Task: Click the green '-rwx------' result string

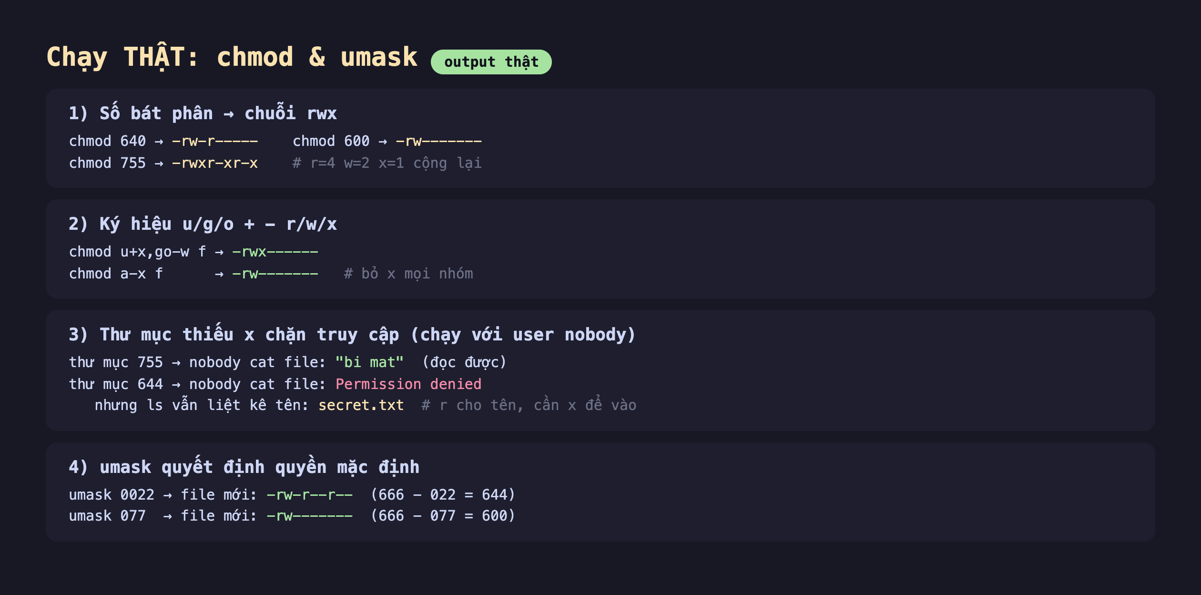Action: [x=275, y=252]
